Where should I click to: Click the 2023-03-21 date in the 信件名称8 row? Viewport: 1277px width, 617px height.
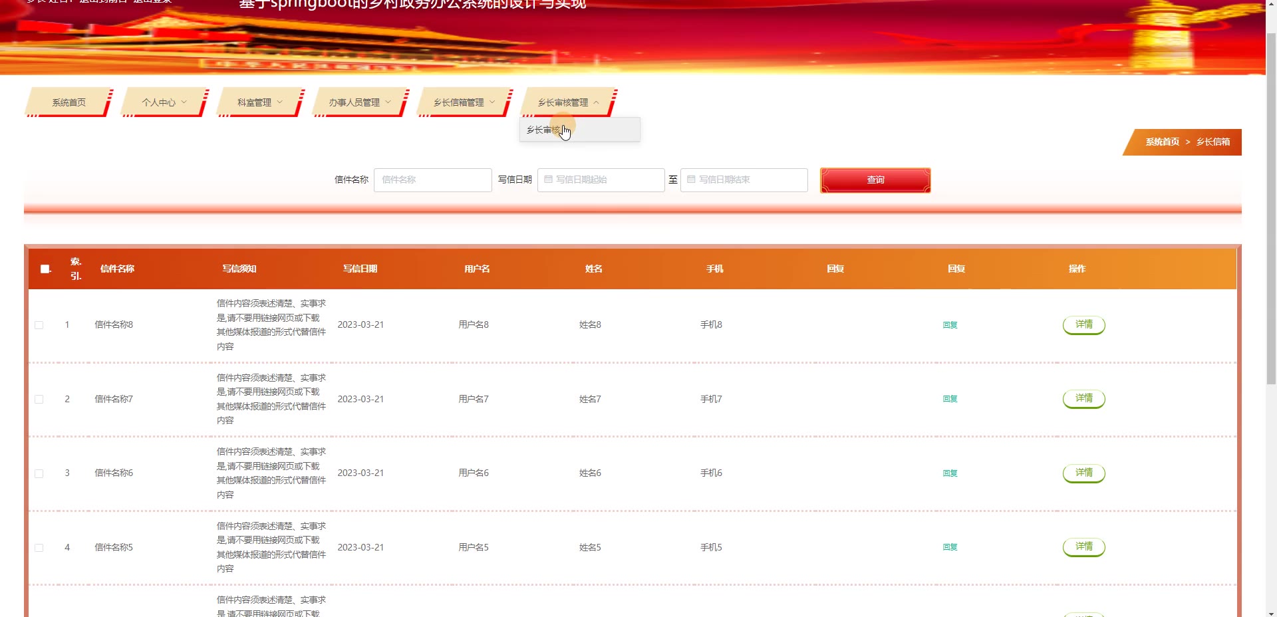click(x=360, y=325)
